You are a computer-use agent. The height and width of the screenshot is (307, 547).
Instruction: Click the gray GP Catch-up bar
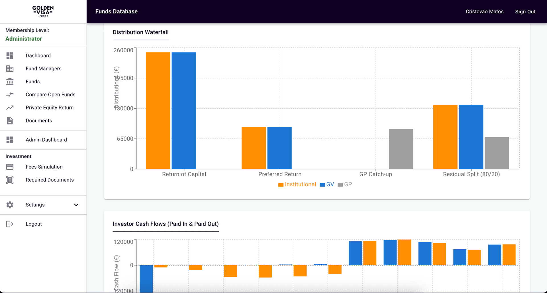coord(401,149)
